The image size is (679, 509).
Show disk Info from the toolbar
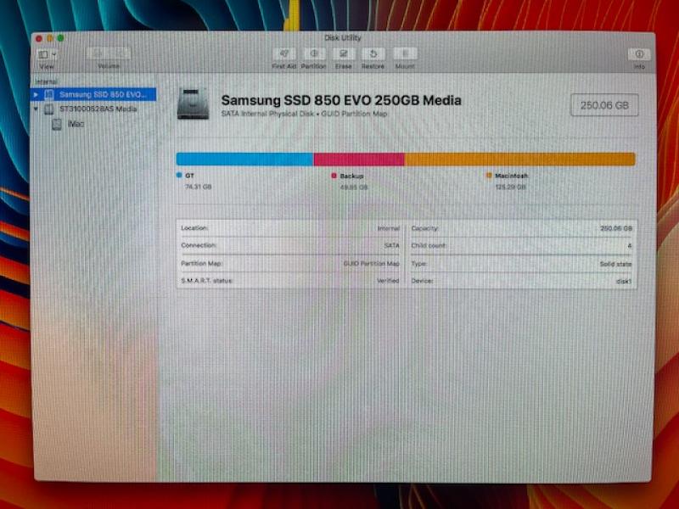(x=639, y=54)
